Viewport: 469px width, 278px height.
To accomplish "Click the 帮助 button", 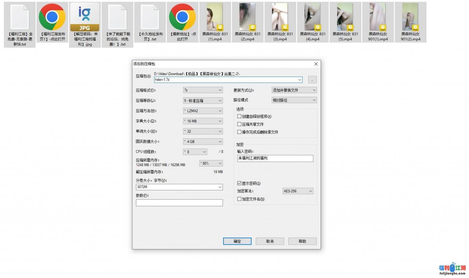I will 302,241.
